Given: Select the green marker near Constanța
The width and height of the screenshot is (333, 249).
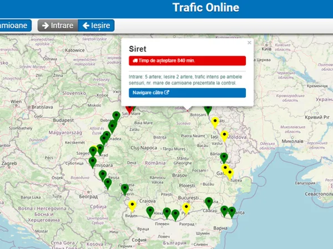Looking at the screenshot, I should 232,211.
